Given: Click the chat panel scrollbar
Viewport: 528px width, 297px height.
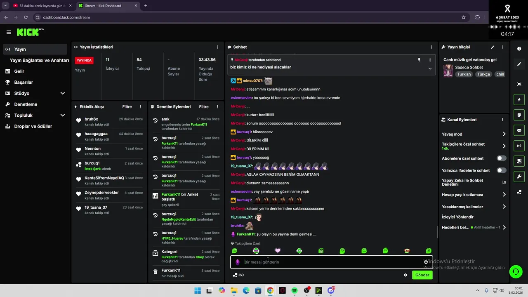Looking at the screenshot, I should pos(437,232).
